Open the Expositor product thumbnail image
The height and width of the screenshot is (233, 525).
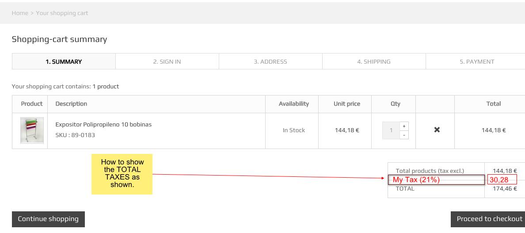(32, 130)
